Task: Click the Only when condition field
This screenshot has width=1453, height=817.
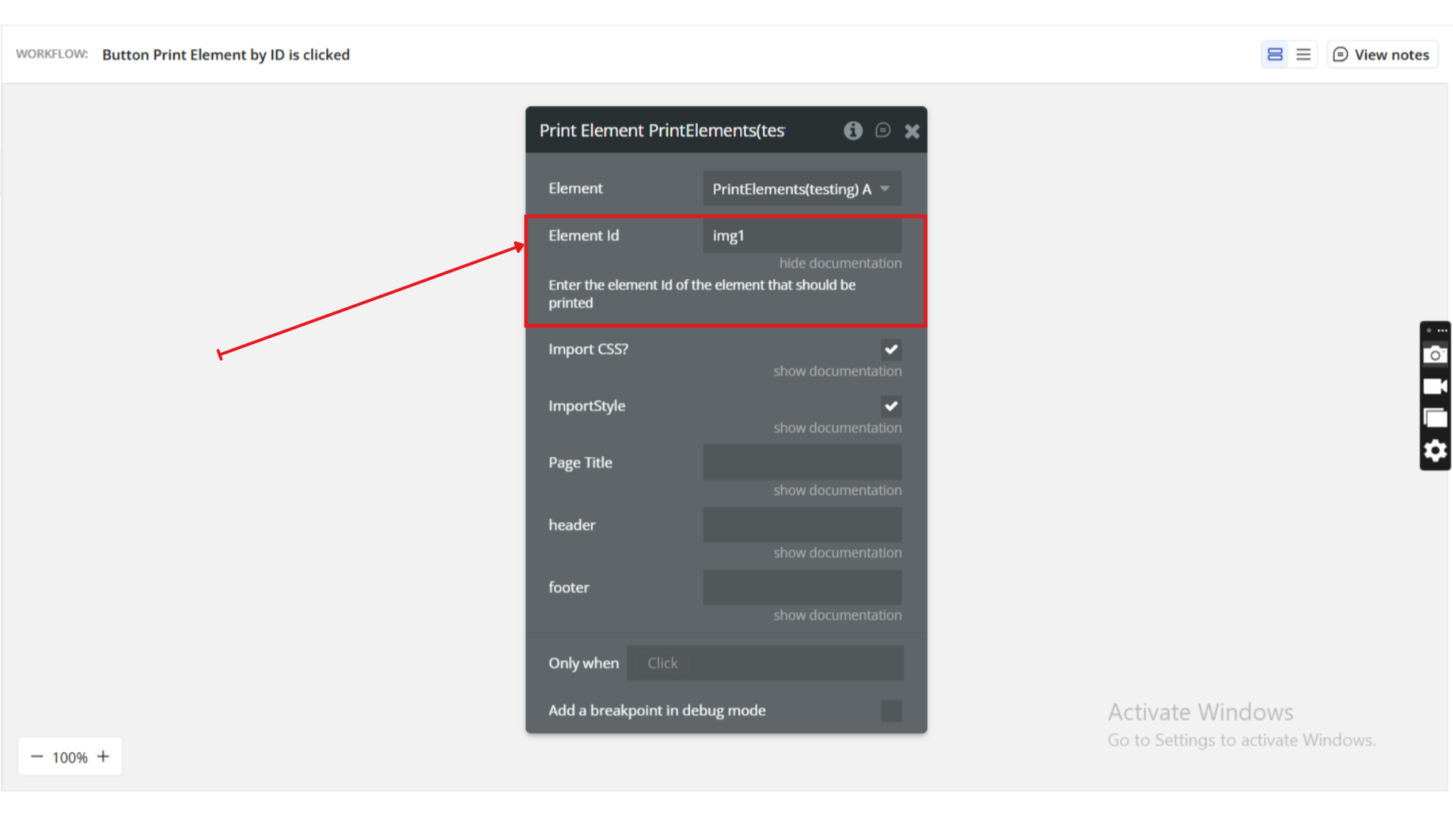Action: click(764, 663)
